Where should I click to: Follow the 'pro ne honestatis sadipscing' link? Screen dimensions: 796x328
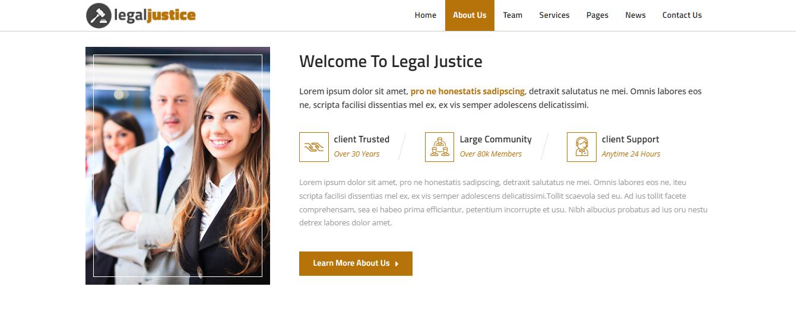pos(467,91)
